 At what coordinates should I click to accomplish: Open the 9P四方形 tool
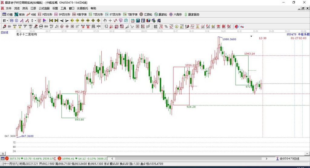coord(62,15)
